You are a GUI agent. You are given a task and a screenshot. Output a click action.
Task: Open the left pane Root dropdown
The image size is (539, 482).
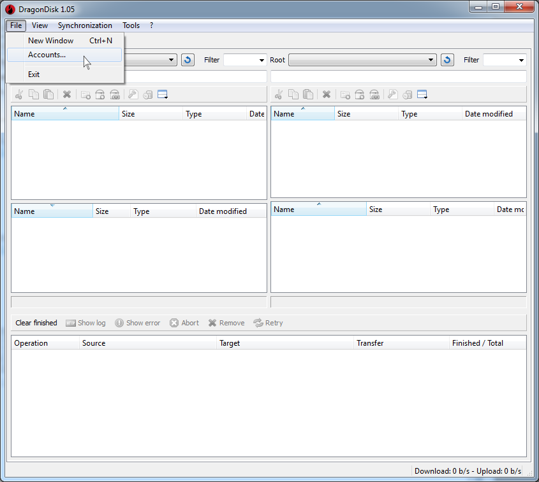coord(170,59)
